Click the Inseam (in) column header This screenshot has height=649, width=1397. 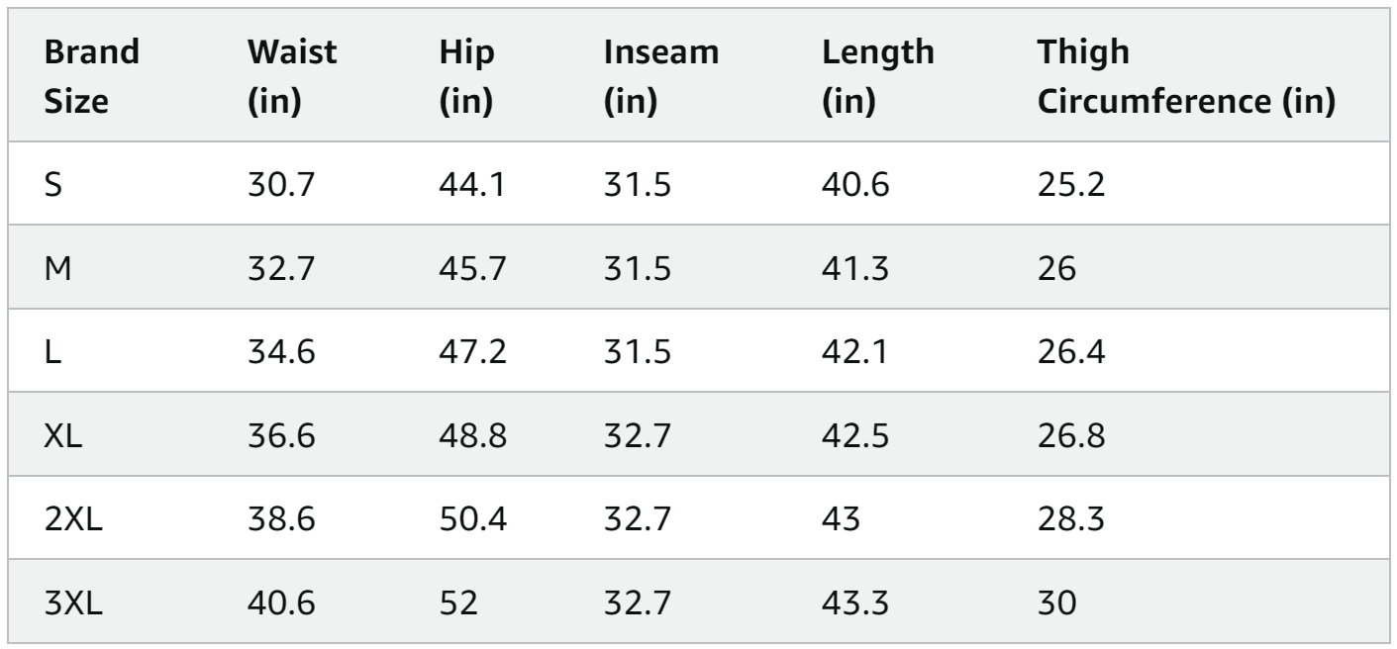[x=661, y=78]
